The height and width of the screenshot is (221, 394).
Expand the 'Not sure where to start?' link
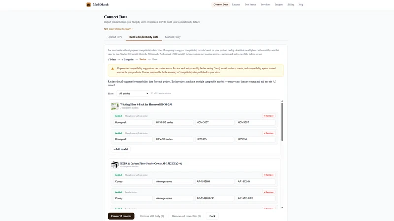[119, 29]
